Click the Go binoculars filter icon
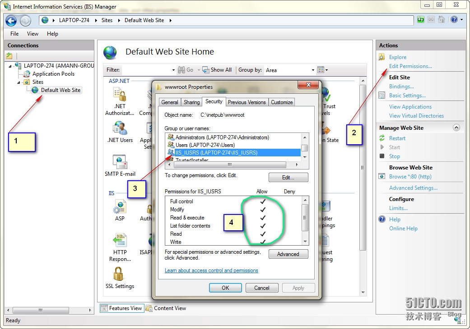The image size is (470, 329). (181, 70)
